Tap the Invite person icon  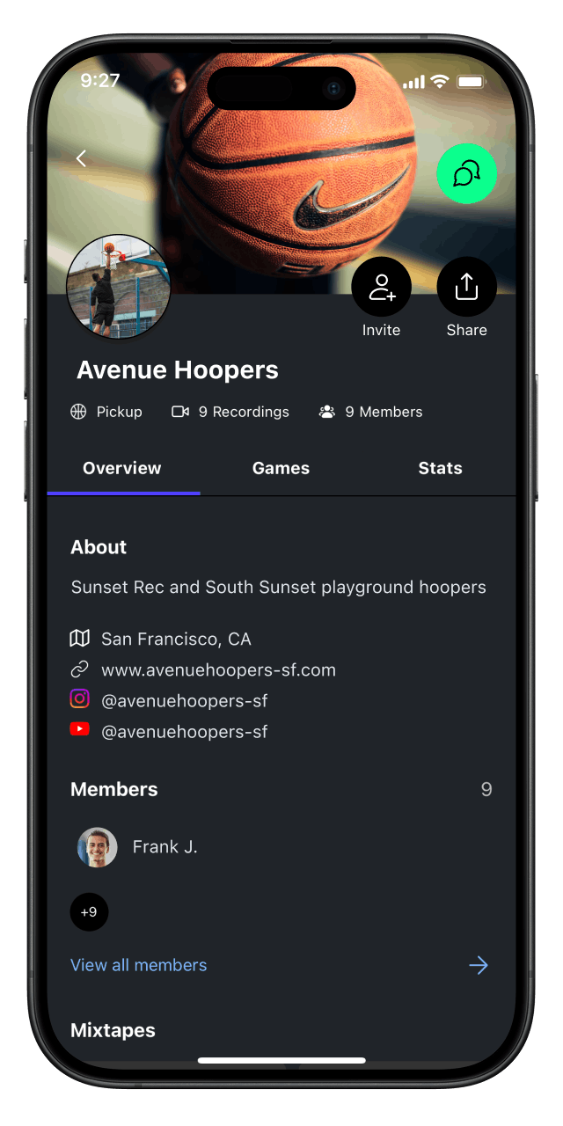[x=382, y=287]
